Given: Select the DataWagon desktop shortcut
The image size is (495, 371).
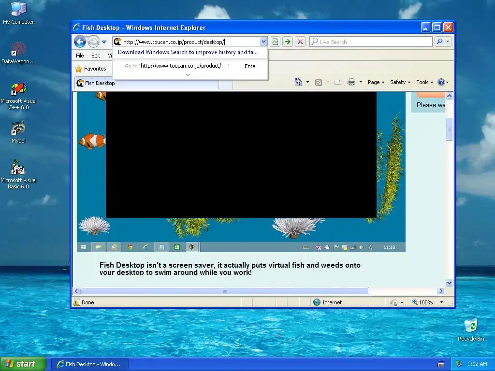Looking at the screenshot, I should click(18, 53).
